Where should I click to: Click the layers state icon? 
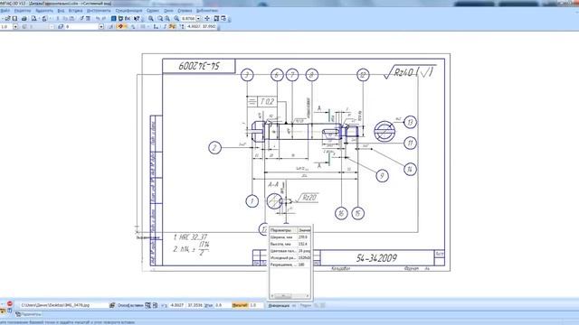pyautogui.click(x=61, y=26)
